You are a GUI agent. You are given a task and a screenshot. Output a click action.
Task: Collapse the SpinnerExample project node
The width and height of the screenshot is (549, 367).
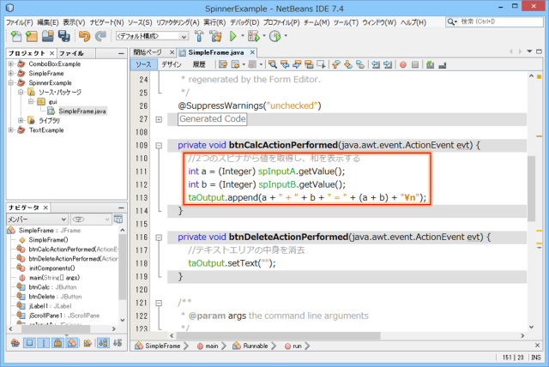pos(11,83)
